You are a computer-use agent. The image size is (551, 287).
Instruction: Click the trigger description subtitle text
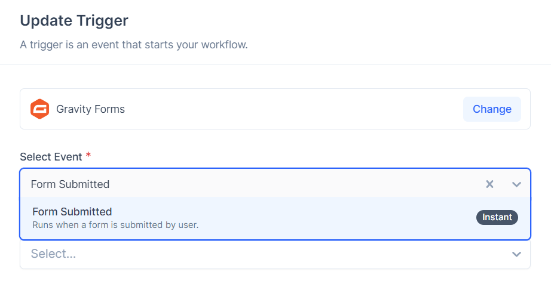click(x=134, y=45)
